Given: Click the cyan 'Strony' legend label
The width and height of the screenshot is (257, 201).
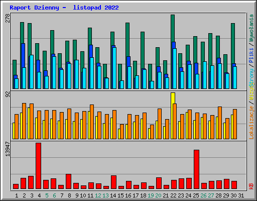Looking at the screenshot, I should [x=251, y=77].
